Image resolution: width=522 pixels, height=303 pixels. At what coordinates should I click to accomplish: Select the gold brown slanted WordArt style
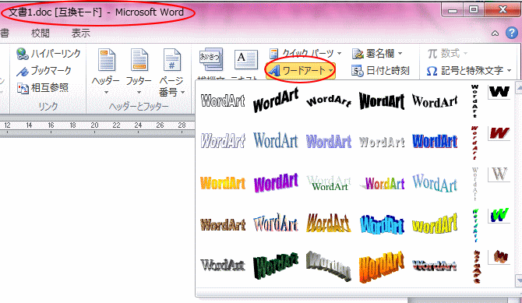(329, 223)
